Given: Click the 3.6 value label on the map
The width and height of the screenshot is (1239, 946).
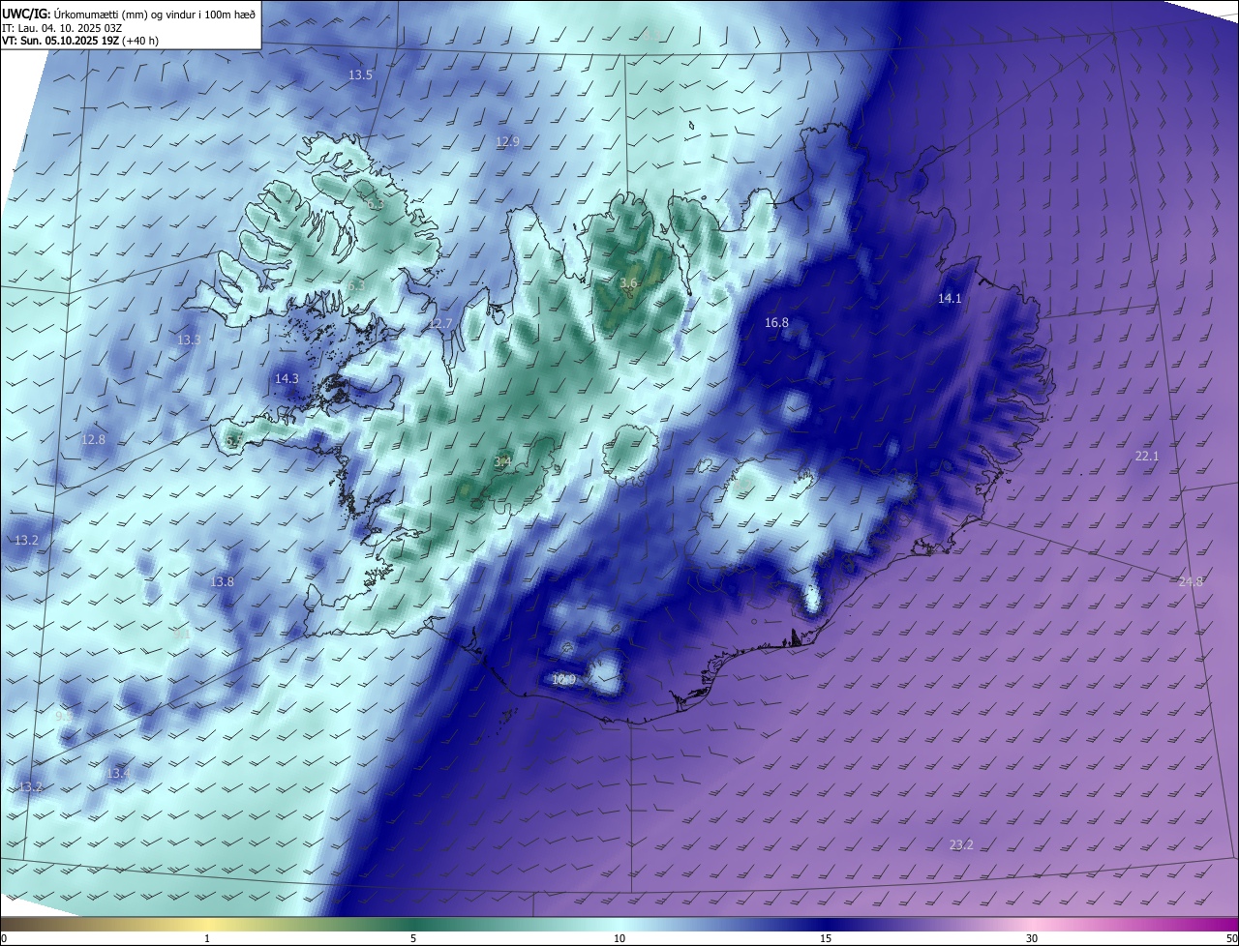Looking at the screenshot, I should click(x=628, y=282).
